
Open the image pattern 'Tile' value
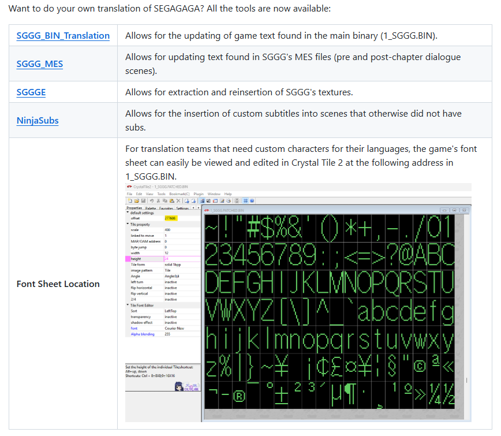tap(168, 270)
